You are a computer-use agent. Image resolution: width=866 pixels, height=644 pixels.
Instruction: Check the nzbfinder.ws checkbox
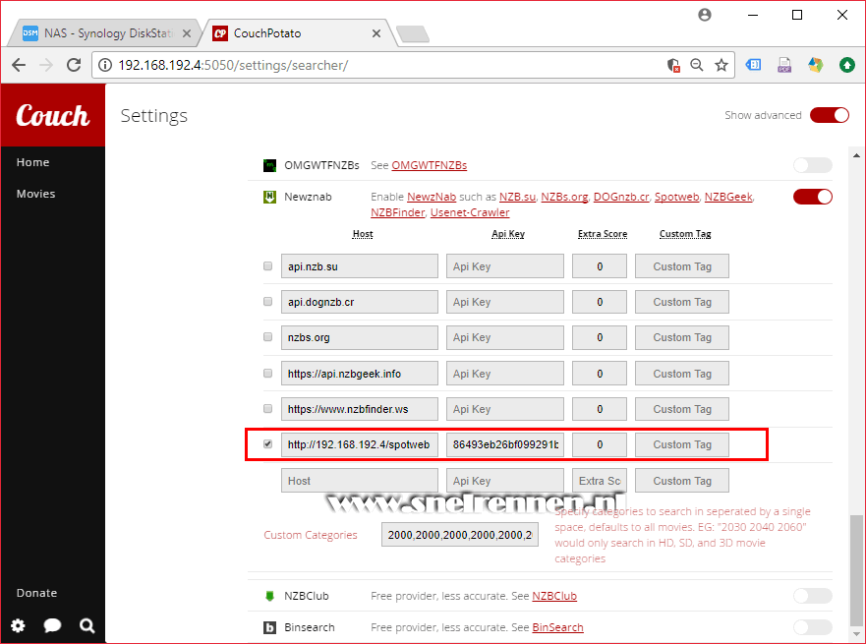click(x=268, y=409)
